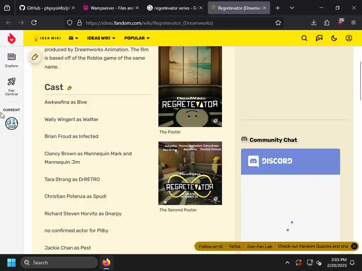Click the muted volume tray icon
Image resolution: width=362 pixels, height=271 pixels.
[319, 263]
